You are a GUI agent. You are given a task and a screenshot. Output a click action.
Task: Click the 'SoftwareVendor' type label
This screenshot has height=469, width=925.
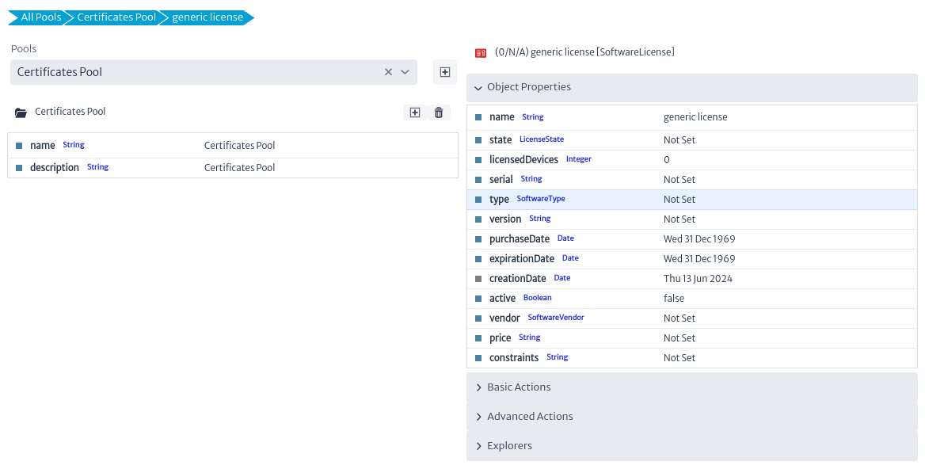[x=556, y=318]
